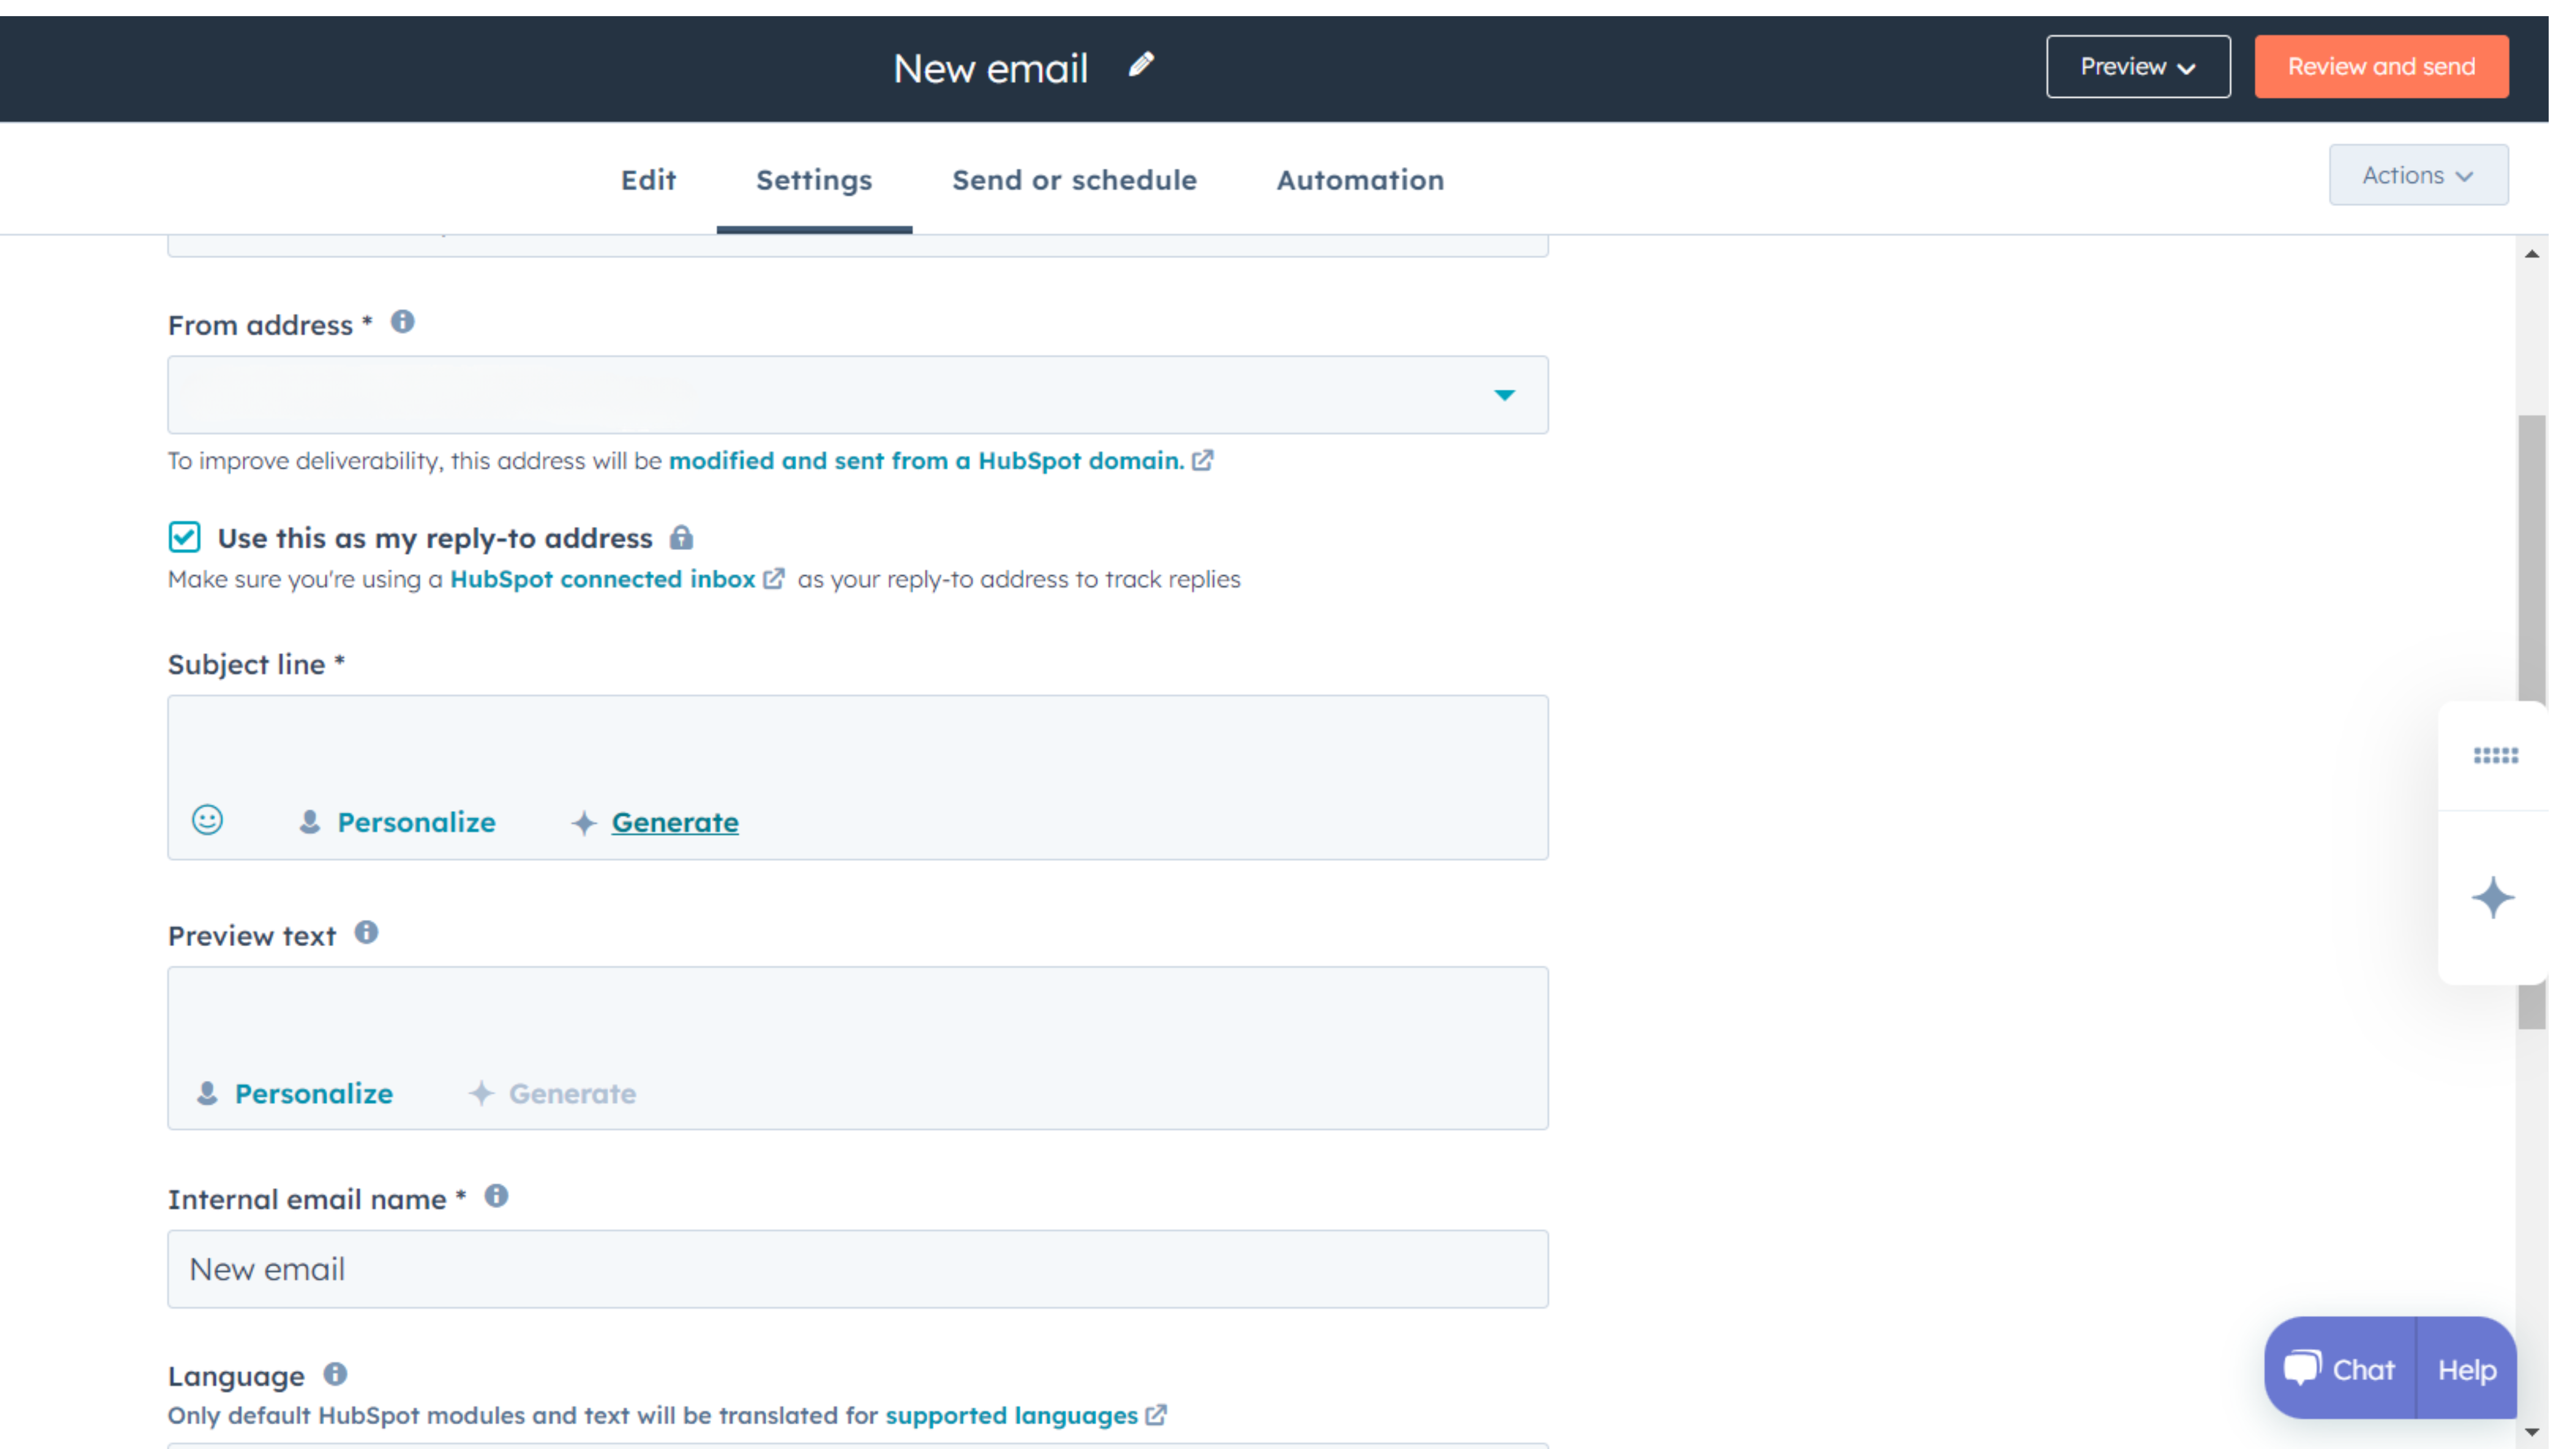Click lock icon beside reply-to address
This screenshot has height=1449, width=2576.
(x=681, y=538)
